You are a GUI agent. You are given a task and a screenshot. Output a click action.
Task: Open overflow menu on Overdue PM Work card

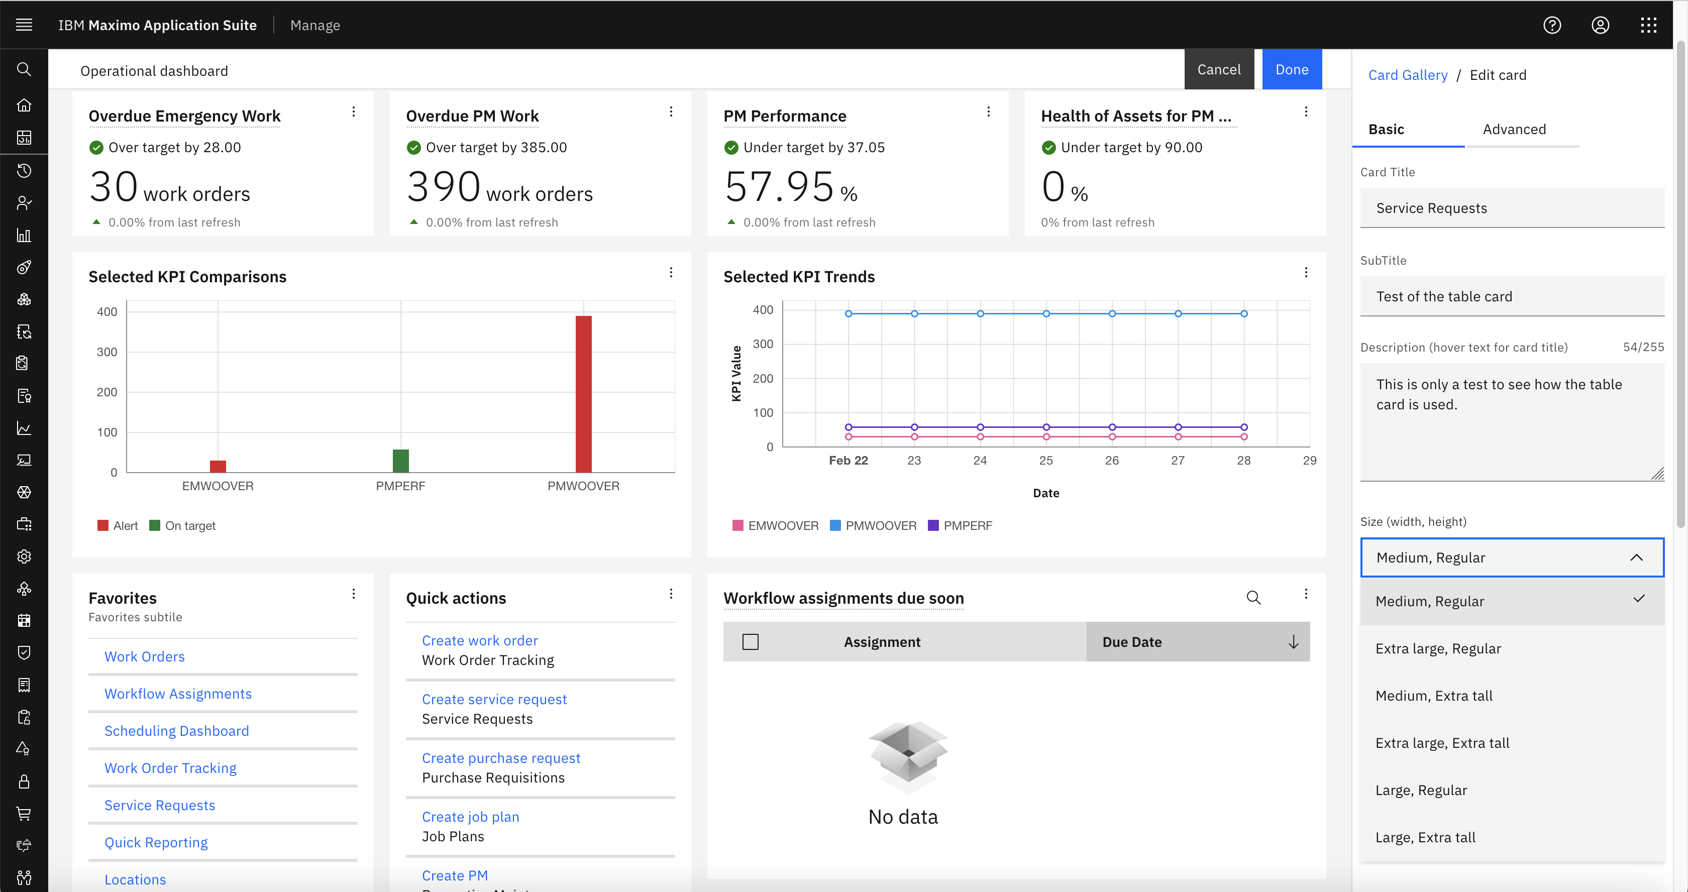tap(671, 112)
